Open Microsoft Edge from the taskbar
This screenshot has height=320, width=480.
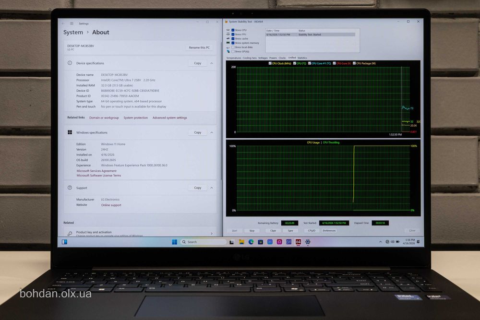point(251,242)
